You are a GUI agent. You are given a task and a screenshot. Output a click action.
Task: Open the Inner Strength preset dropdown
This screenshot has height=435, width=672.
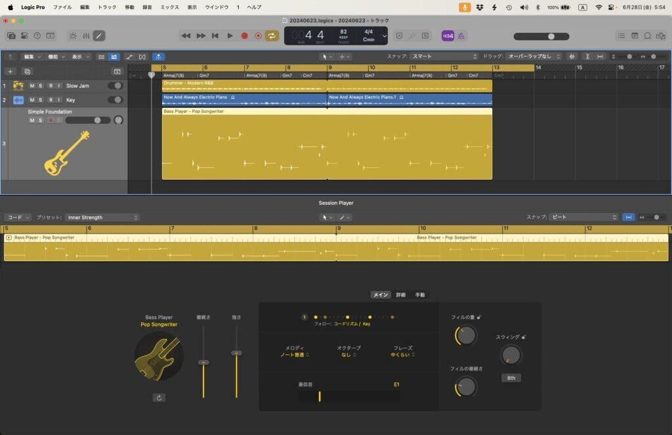[102, 218]
